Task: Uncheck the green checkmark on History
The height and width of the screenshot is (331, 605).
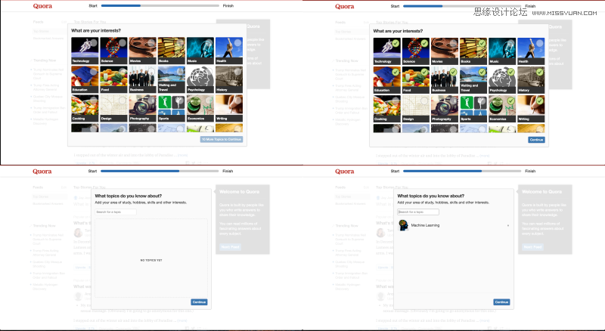Action: (x=540, y=72)
